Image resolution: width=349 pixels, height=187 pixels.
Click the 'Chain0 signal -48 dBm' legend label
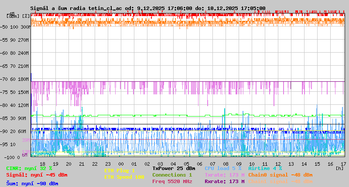281,175
